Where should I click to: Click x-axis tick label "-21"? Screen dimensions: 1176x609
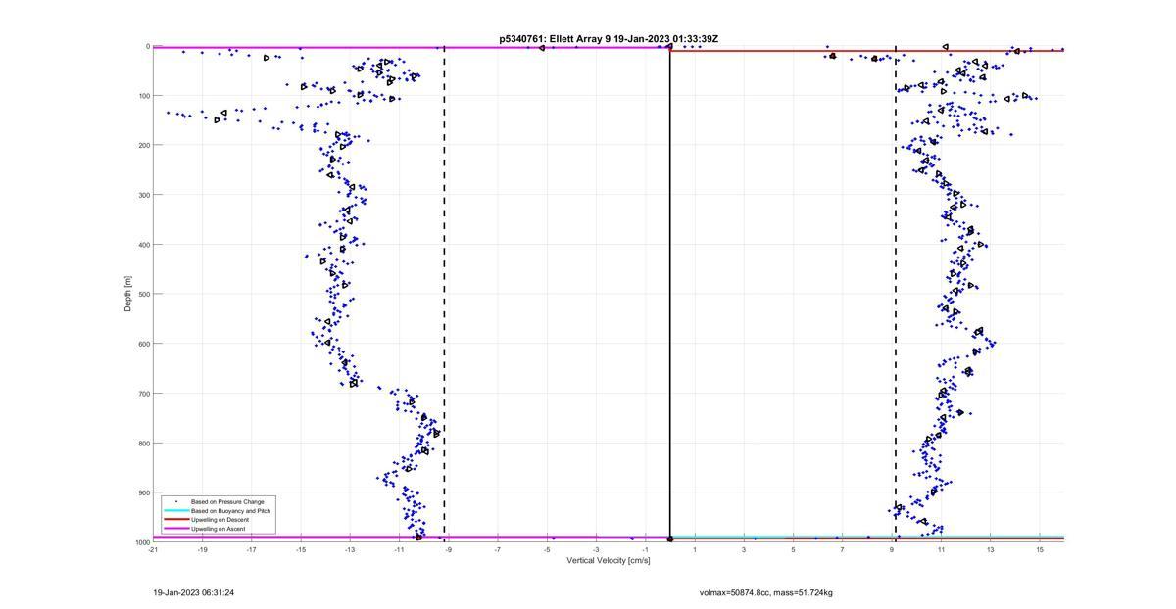(x=153, y=550)
